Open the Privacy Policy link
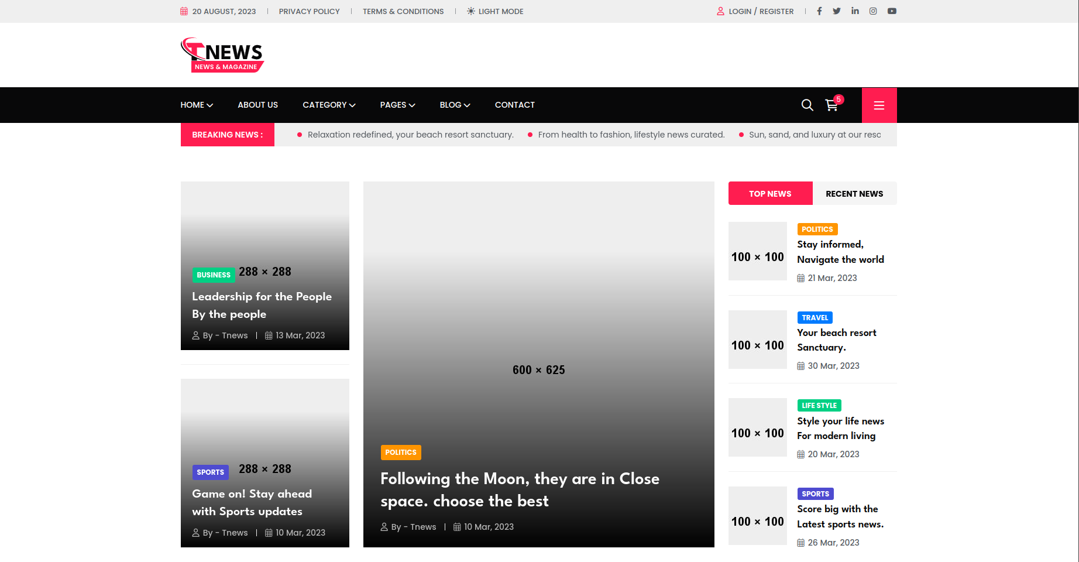 pyautogui.click(x=309, y=11)
